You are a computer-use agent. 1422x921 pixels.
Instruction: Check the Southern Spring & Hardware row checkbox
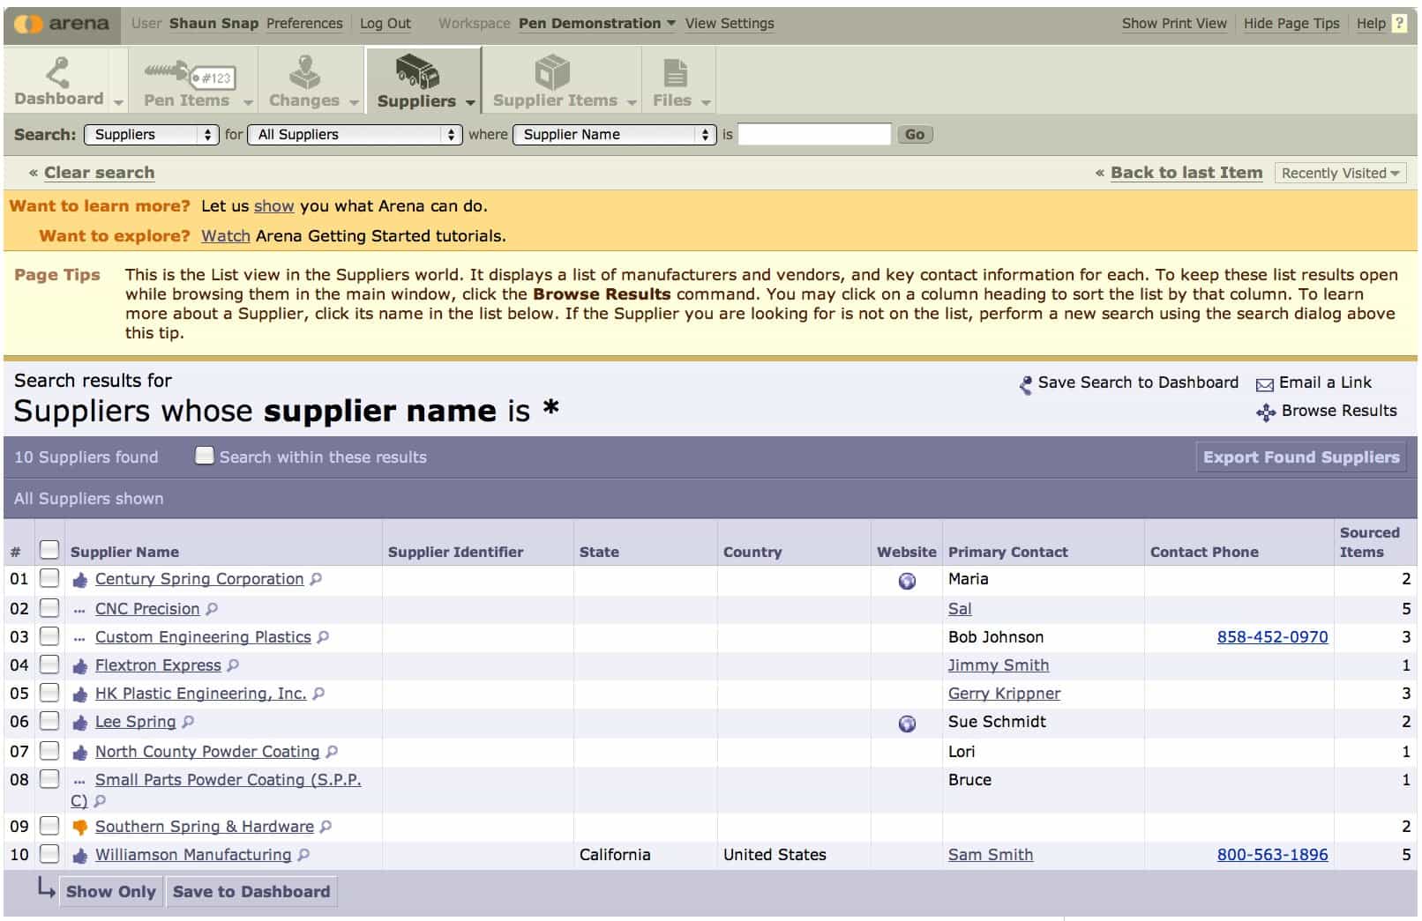pyautogui.click(x=49, y=826)
